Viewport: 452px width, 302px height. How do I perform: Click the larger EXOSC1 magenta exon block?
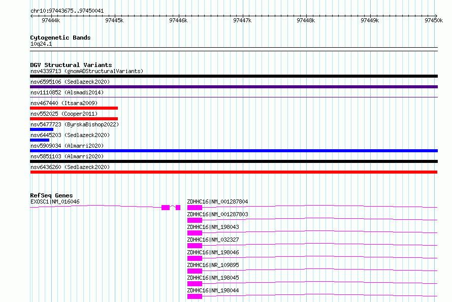tap(166, 208)
